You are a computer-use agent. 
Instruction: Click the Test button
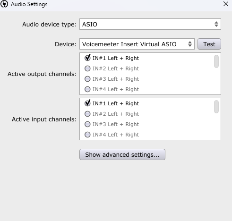[209, 44]
